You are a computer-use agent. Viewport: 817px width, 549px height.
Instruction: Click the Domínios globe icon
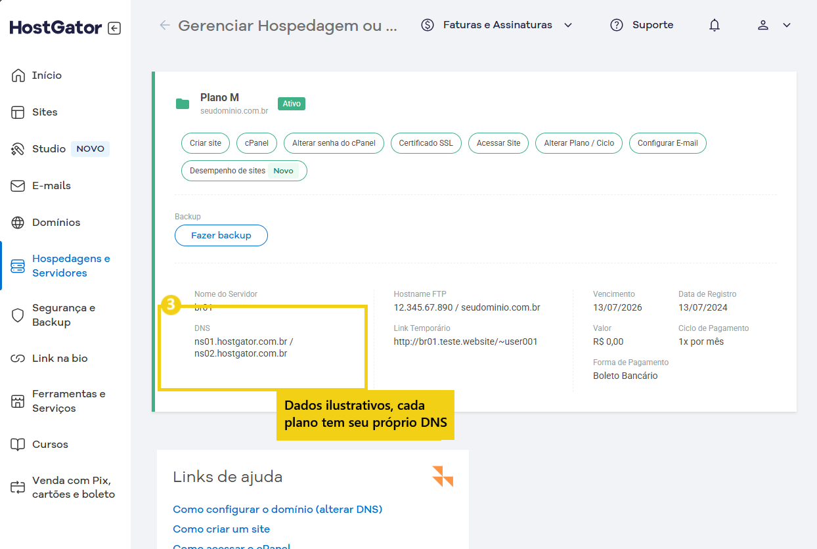click(x=18, y=223)
